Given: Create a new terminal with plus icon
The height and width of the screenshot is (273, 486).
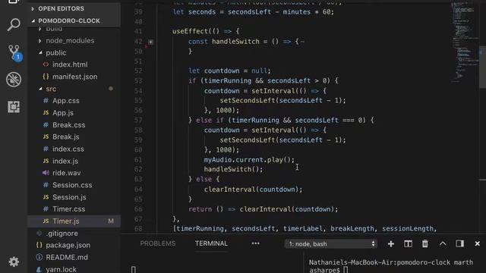Looking at the screenshot, I should (x=391, y=244).
